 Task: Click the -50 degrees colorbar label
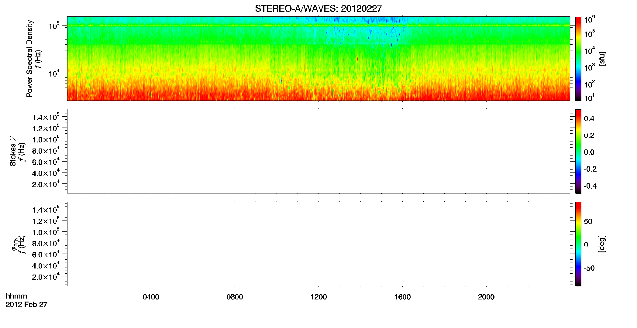[x=589, y=268]
